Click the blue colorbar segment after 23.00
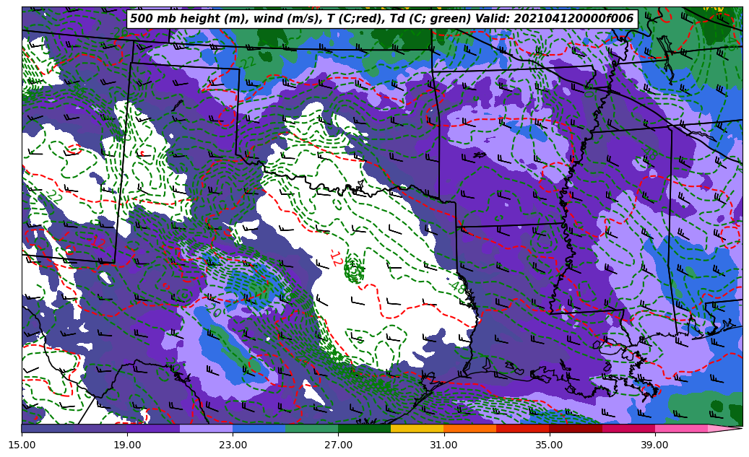 259,428
